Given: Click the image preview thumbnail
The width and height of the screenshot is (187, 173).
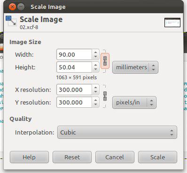Looking at the screenshot, I should pos(172,23).
